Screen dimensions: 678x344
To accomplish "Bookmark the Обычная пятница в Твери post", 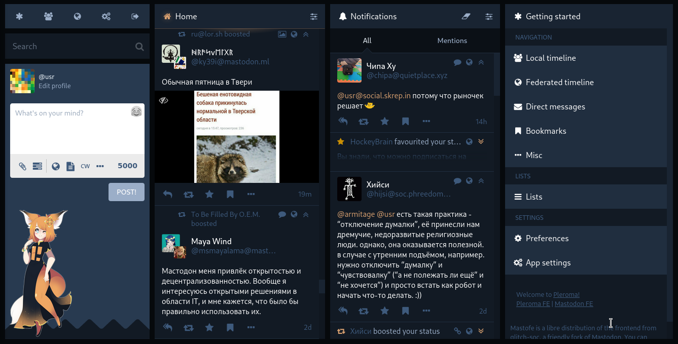I will click(230, 194).
